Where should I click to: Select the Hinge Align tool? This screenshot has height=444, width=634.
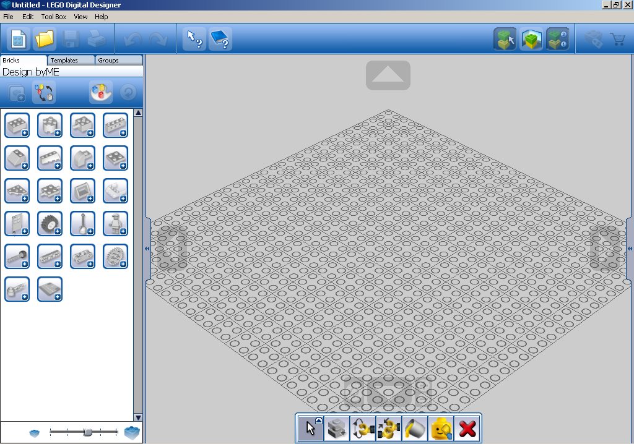(x=389, y=428)
